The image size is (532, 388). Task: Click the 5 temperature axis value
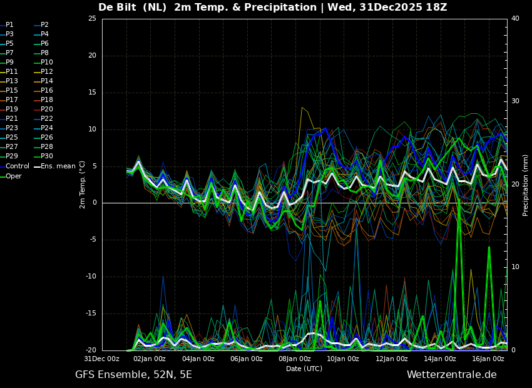tap(95, 166)
